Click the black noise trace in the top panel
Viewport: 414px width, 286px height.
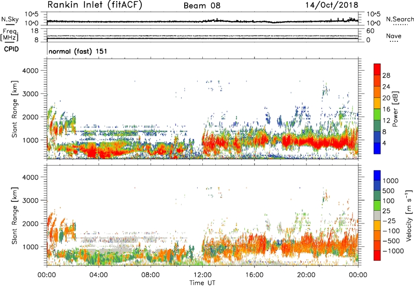tap(202, 21)
